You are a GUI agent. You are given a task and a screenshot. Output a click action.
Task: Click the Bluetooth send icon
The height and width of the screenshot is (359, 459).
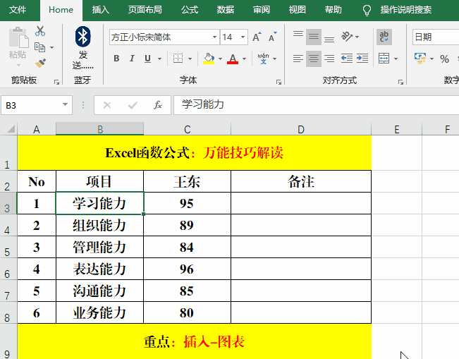pos(82,37)
